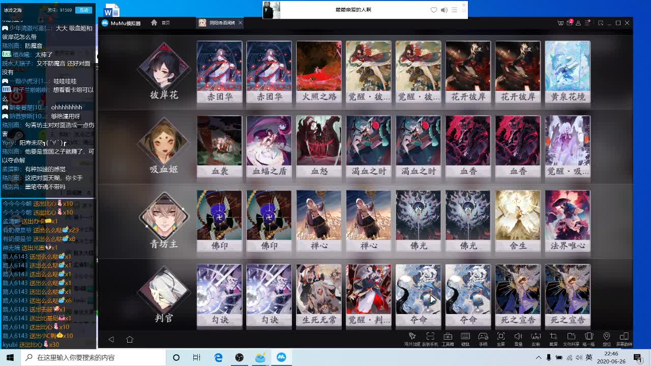This screenshot has height=366, width=651.
Task: Click the shake device icon
Action: pos(588,339)
